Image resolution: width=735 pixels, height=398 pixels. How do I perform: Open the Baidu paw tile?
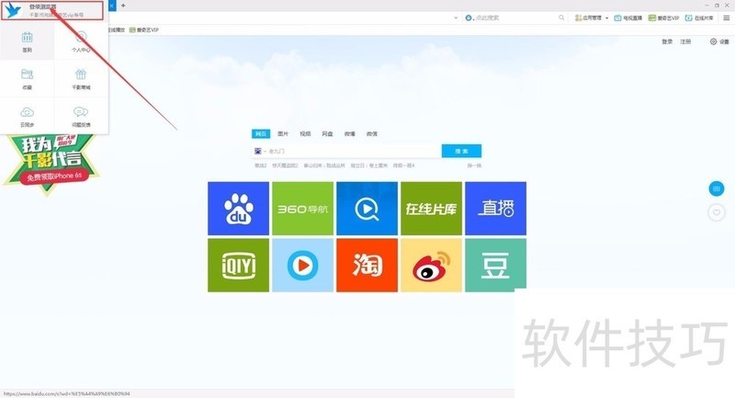pos(239,209)
